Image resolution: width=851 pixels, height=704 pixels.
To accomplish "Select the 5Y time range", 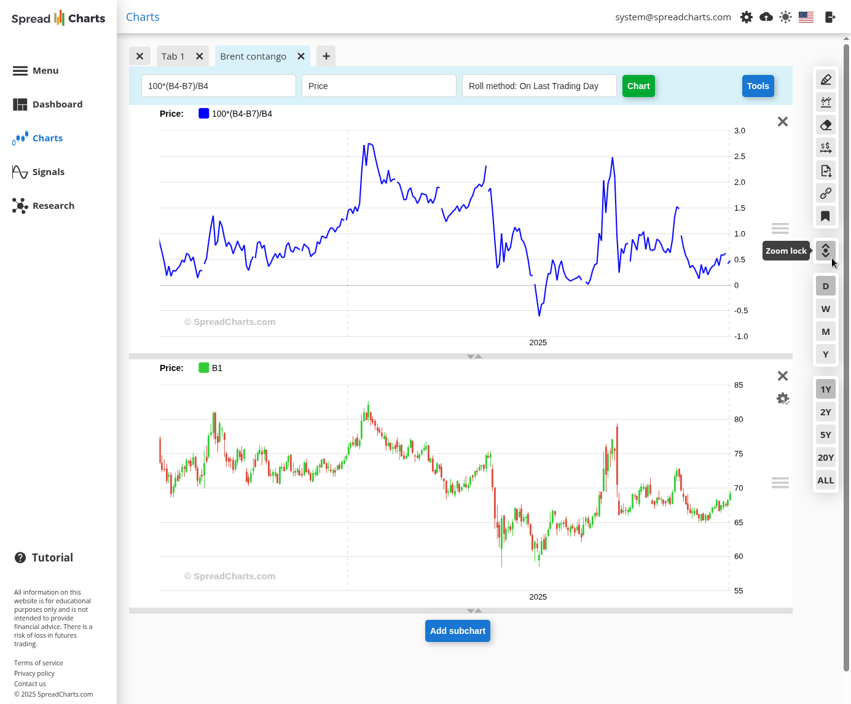I will 826,435.
